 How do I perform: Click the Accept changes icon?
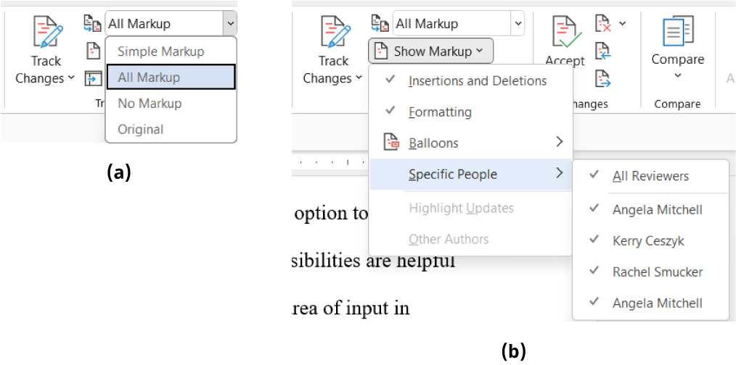565,33
